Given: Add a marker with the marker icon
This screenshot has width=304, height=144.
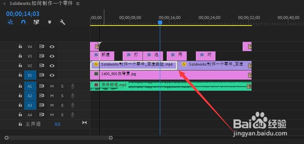Looking at the screenshot, I should point(49,22).
